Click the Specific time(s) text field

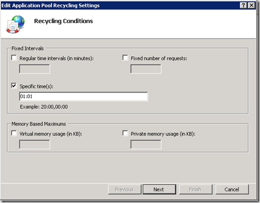[83, 96]
